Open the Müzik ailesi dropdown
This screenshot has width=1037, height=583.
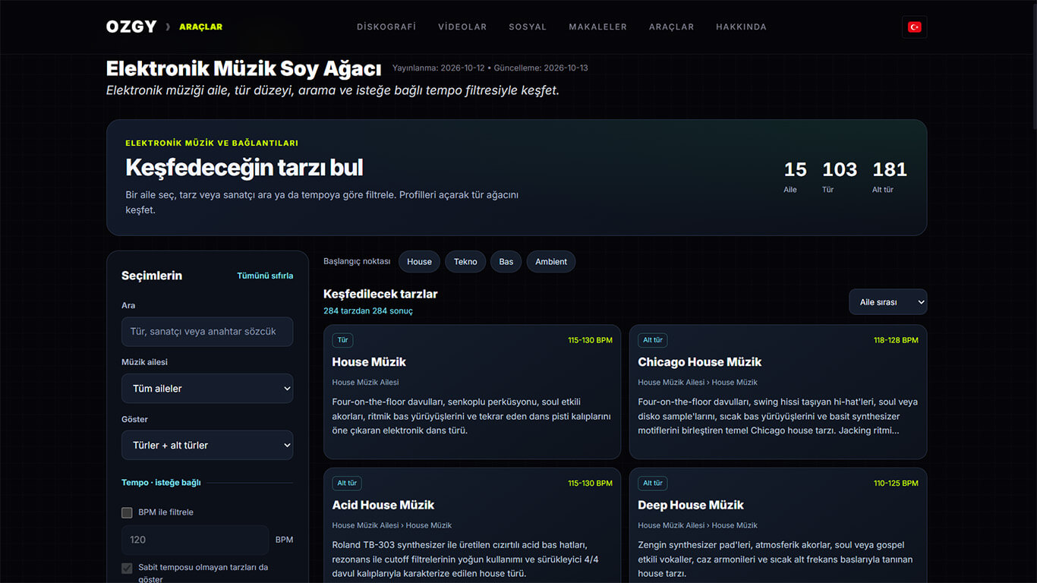[207, 389]
